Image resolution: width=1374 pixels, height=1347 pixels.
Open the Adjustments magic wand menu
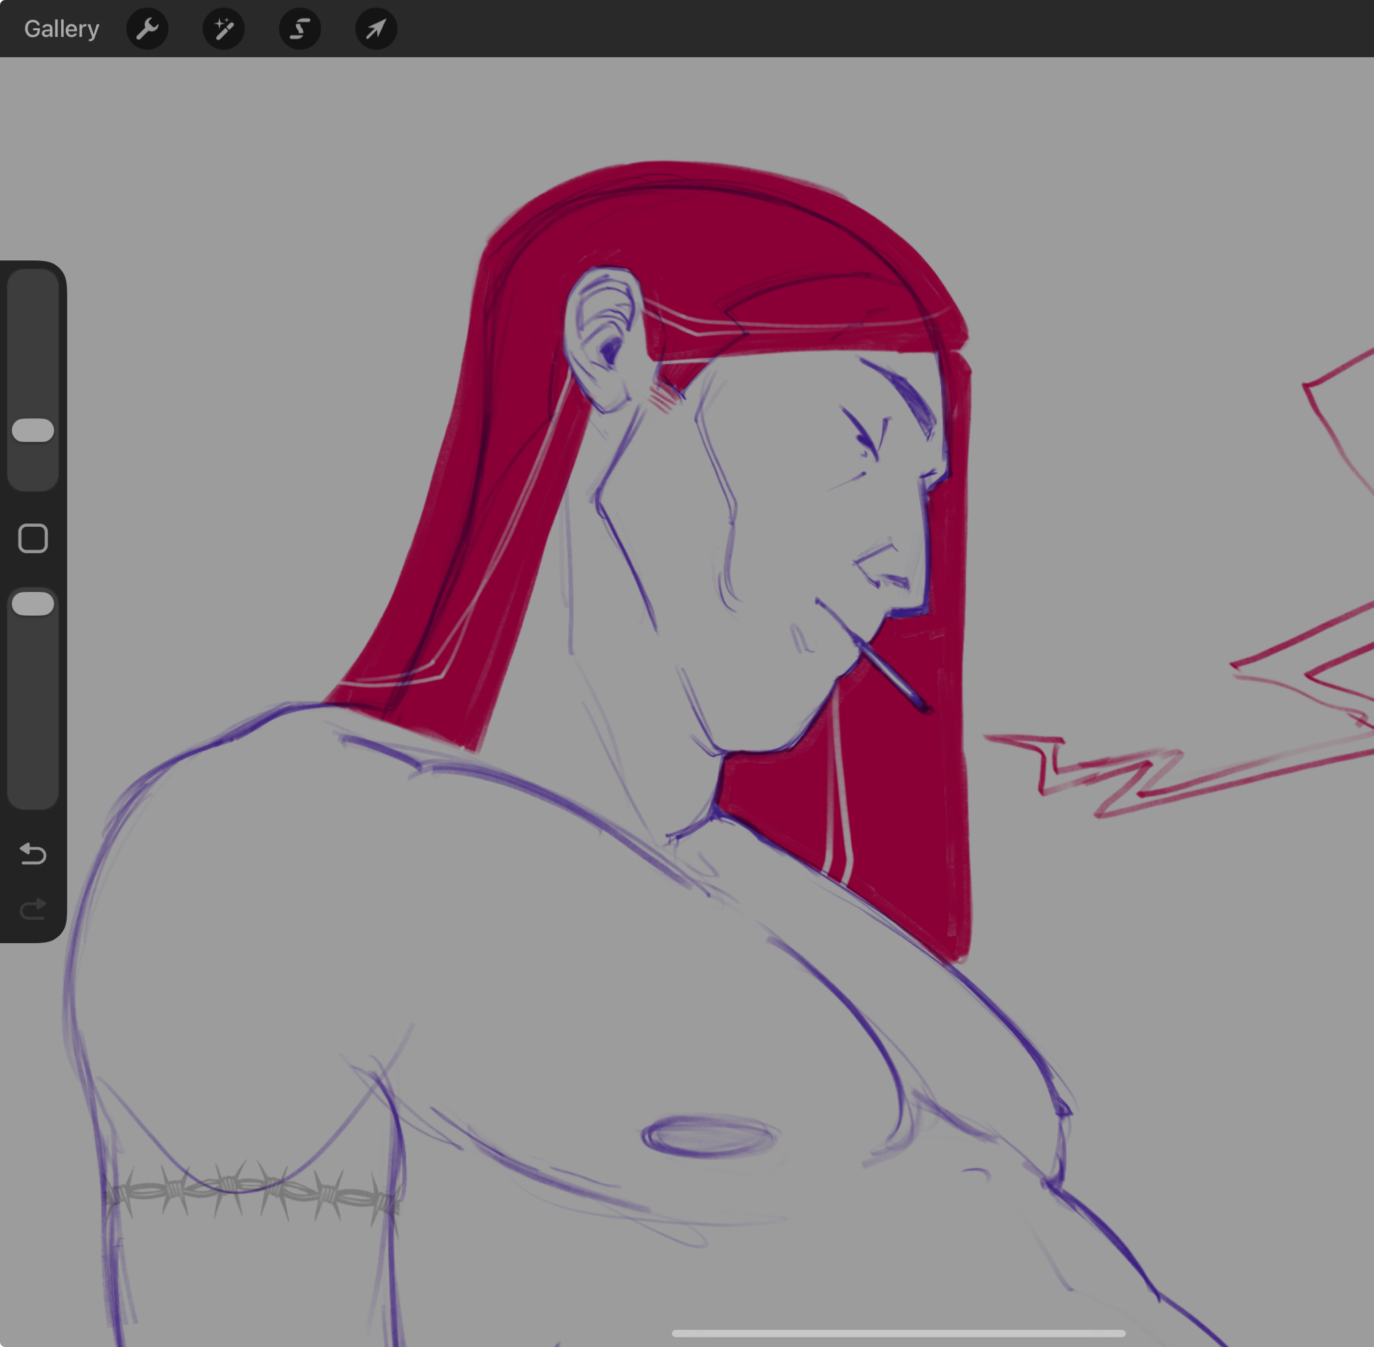click(x=223, y=29)
